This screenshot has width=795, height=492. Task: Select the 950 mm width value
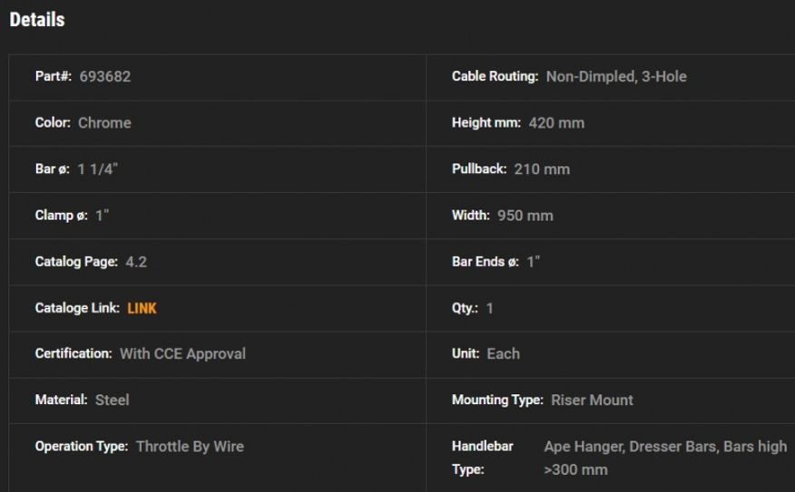(x=525, y=216)
